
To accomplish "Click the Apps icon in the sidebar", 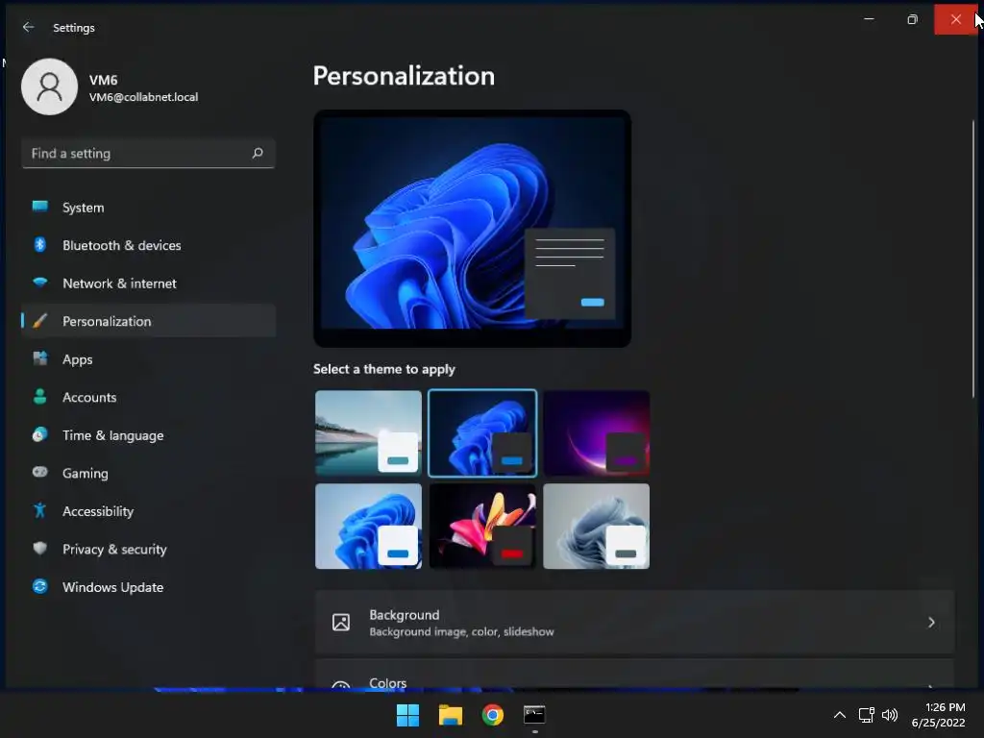I will coord(40,358).
